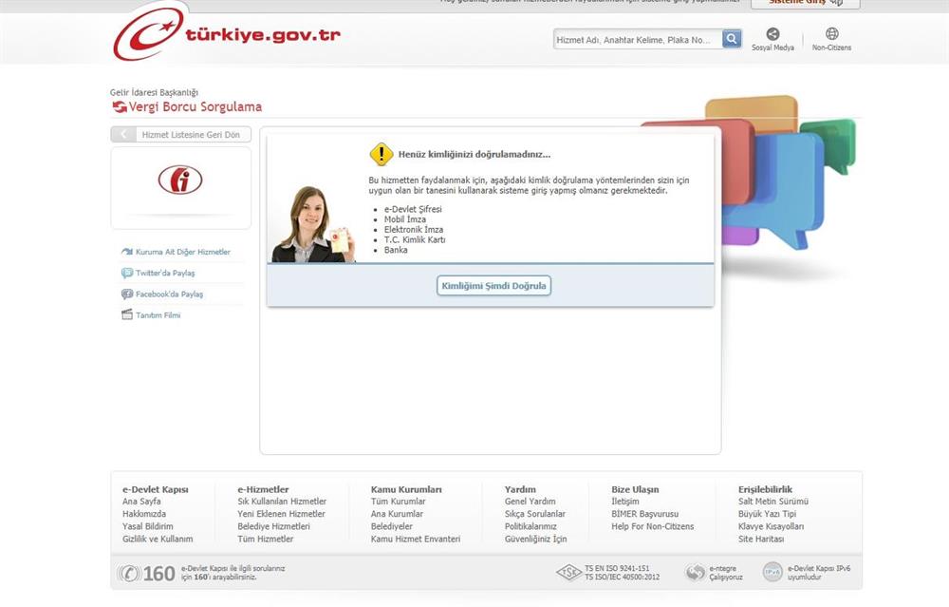Open Ana Sayfa footer link
This screenshot has width=949, height=607.
coord(141,502)
